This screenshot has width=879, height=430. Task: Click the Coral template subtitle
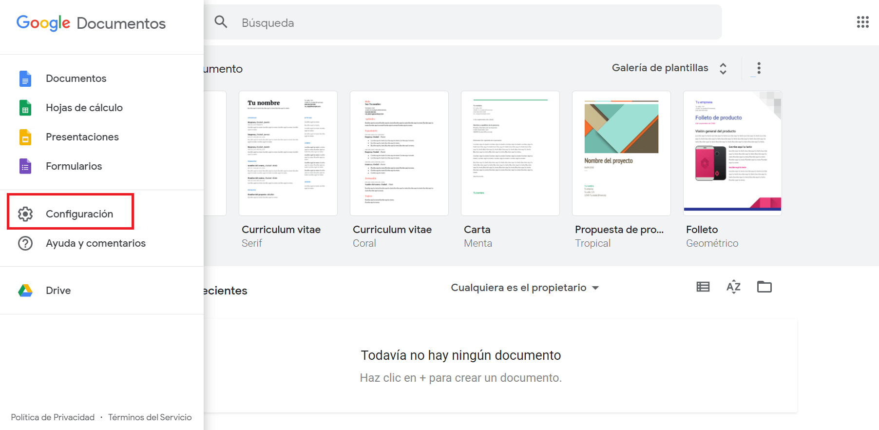coord(364,243)
